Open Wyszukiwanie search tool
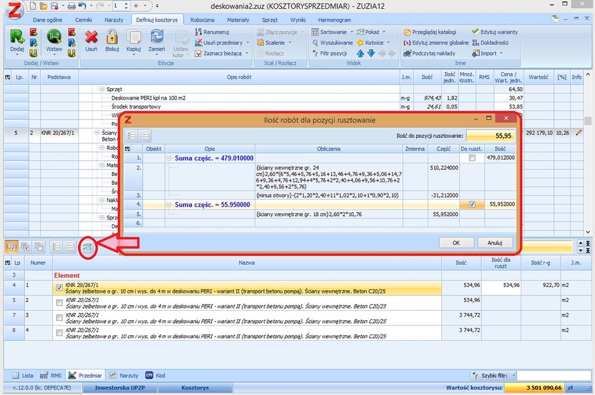 click(332, 42)
